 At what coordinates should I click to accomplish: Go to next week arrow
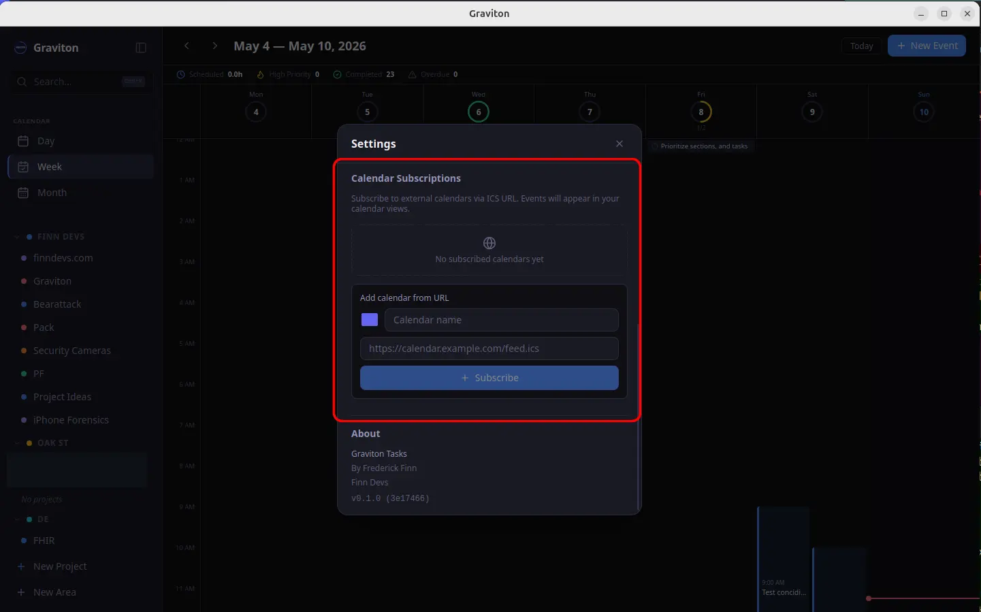click(215, 46)
